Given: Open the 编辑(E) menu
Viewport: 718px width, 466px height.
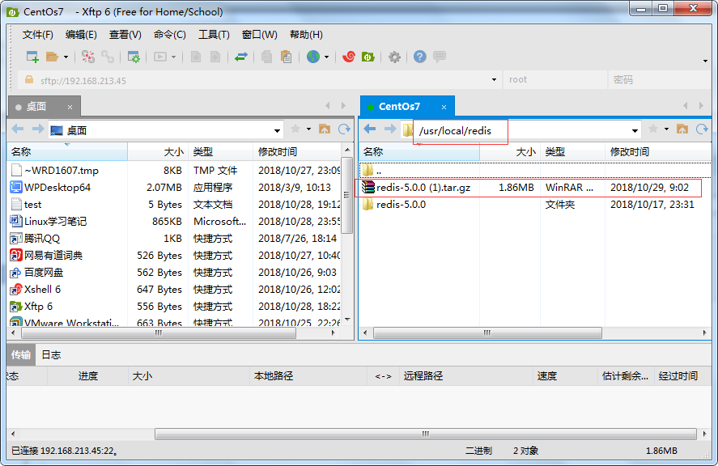Looking at the screenshot, I should [x=81, y=35].
